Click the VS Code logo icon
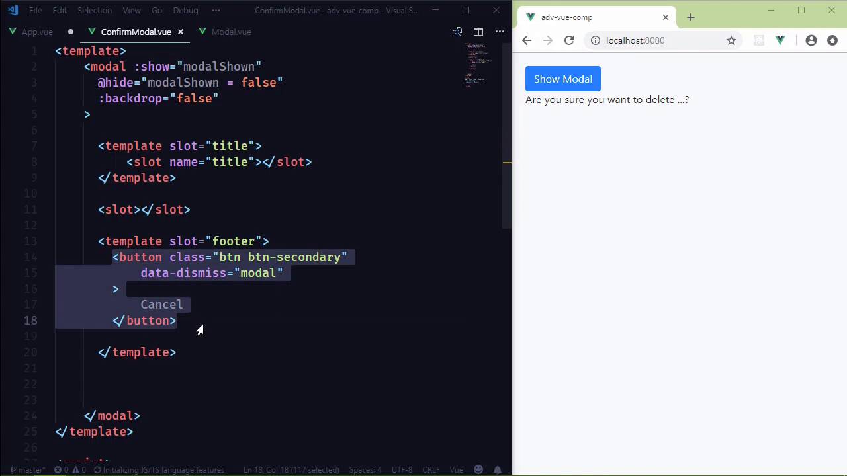Screen dimensions: 847x476 [x=13, y=10]
